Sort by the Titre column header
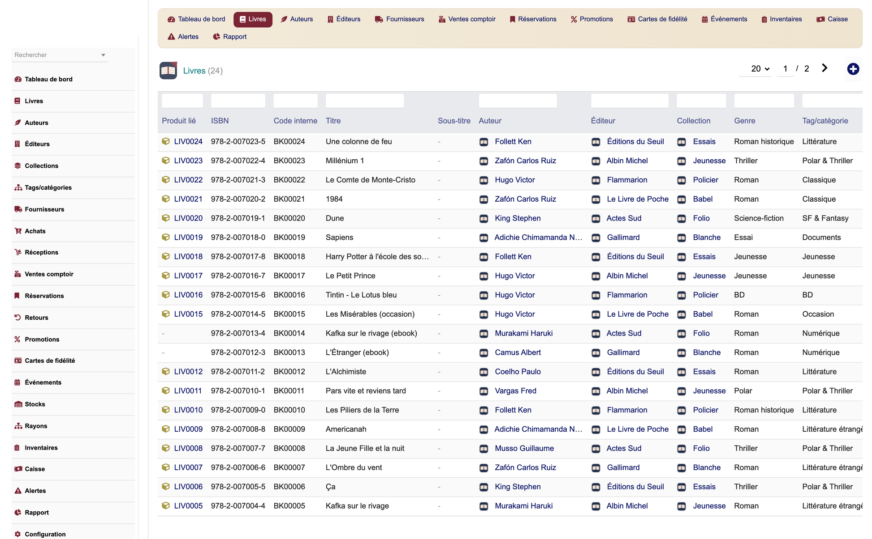Screen dimensions: 872x539 click(333, 121)
